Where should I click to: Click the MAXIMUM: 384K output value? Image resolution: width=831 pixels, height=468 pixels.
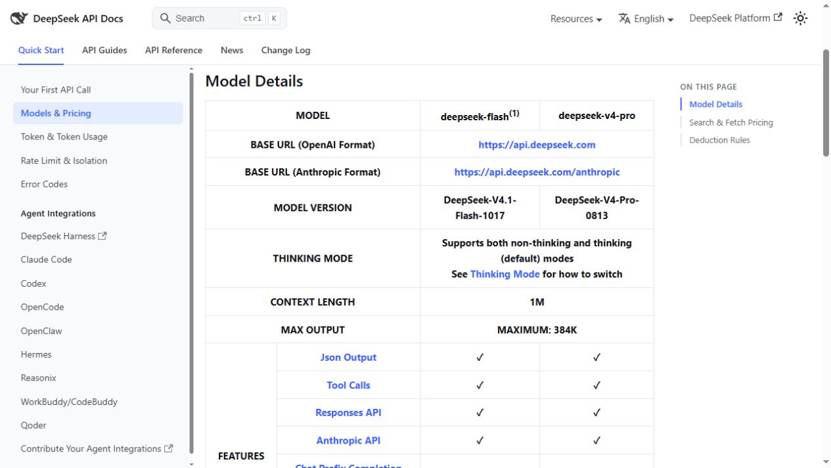537,330
